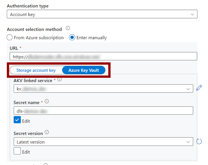Expand the AKV linked service dropdown
208x165 pixels.
click(x=103, y=88)
